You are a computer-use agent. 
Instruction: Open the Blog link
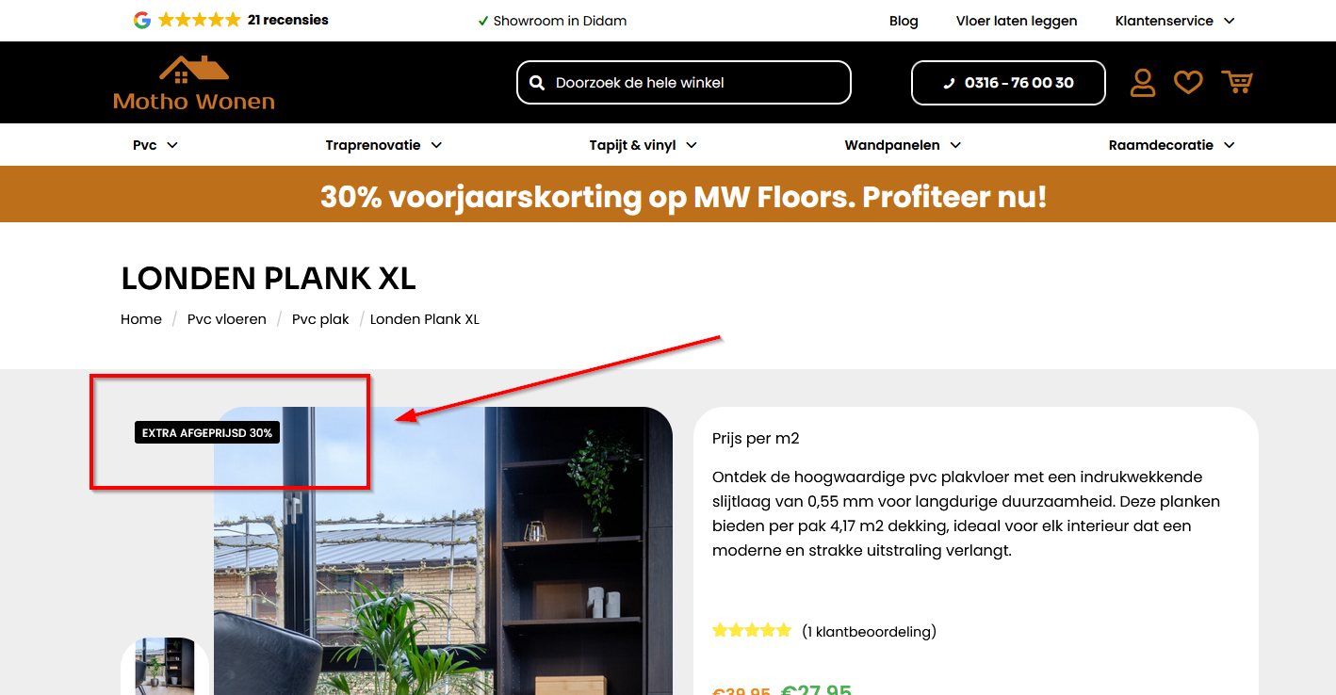coord(904,21)
